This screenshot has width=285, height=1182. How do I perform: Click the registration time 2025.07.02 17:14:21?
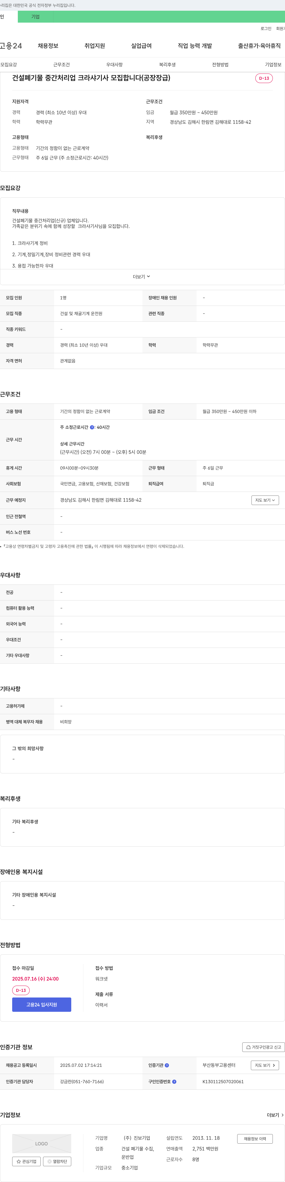pos(81,1065)
